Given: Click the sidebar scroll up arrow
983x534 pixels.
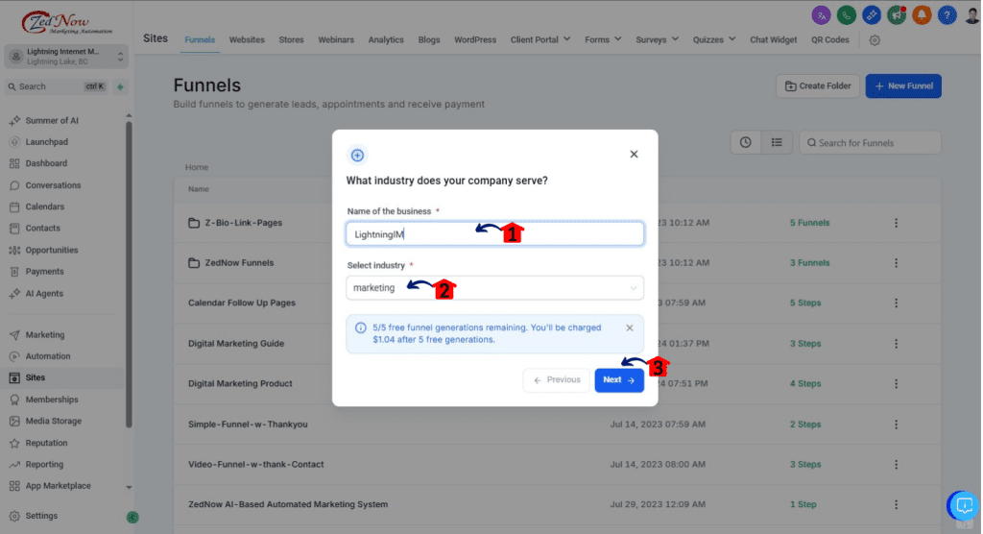Looking at the screenshot, I should coord(129,115).
